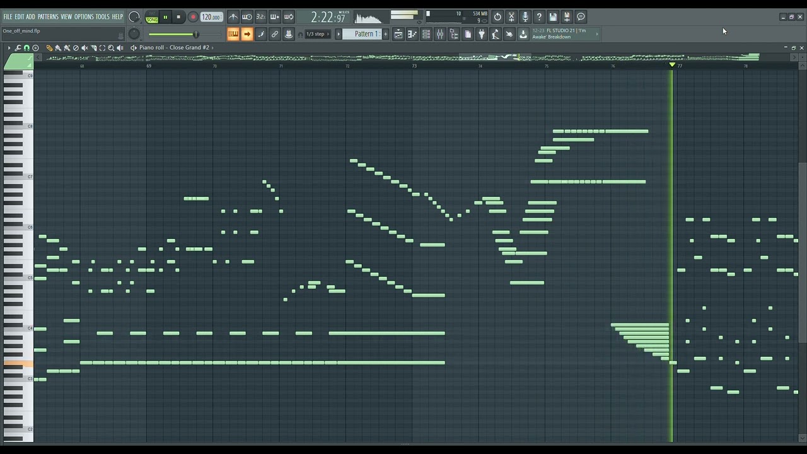
Task: Toggle typing keyboard to piano
Action: (233, 34)
